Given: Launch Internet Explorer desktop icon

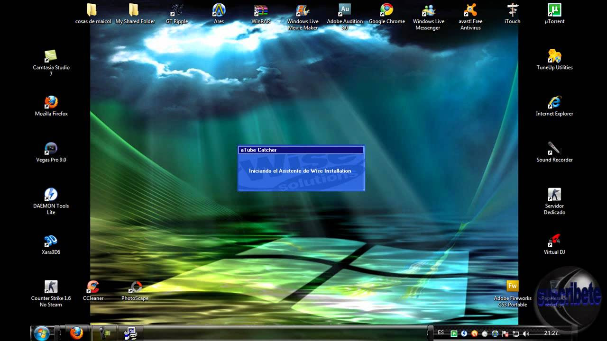Looking at the screenshot, I should [554, 106].
